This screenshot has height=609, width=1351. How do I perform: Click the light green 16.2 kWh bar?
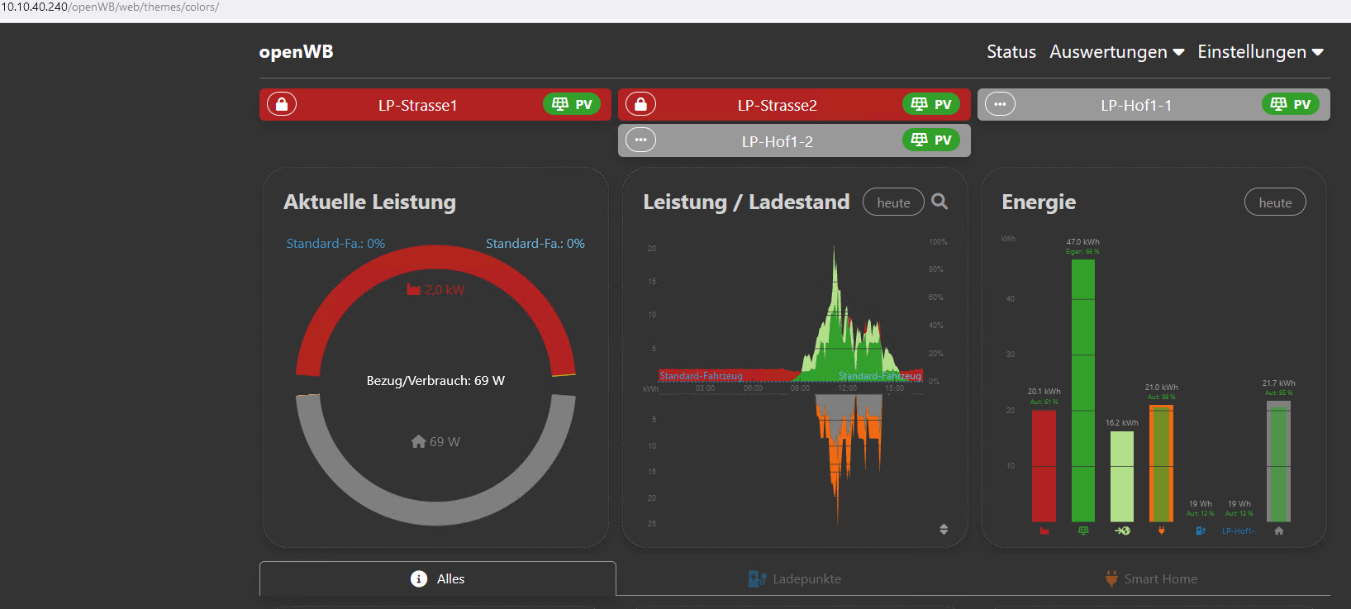[1122, 476]
